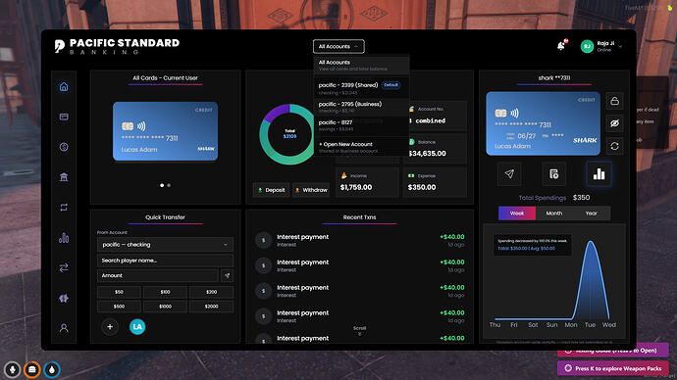
Task: Open the Raja Ji user menu chevron
Action: (x=620, y=46)
